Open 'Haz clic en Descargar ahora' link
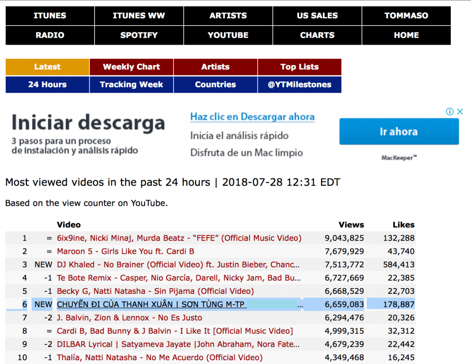The height and width of the screenshot is (364, 471). pyautogui.click(x=252, y=117)
